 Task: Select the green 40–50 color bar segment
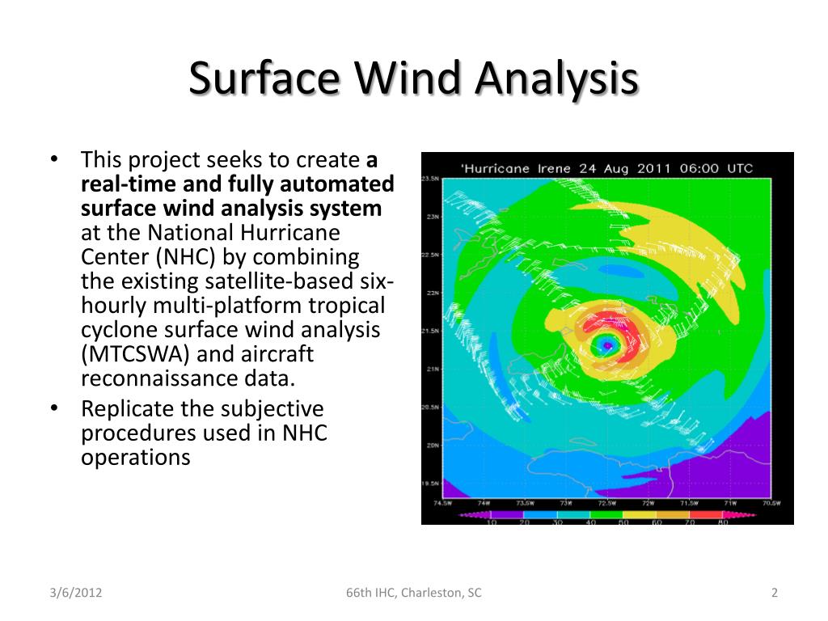point(606,514)
